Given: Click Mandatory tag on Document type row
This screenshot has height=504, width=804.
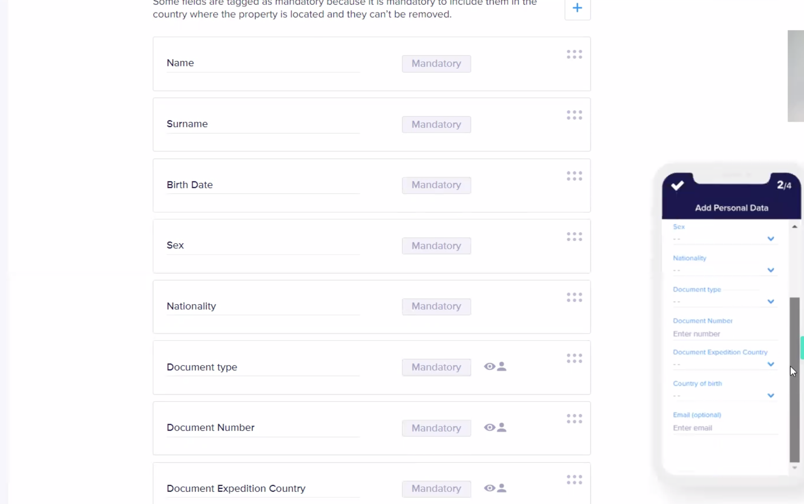Looking at the screenshot, I should (436, 367).
